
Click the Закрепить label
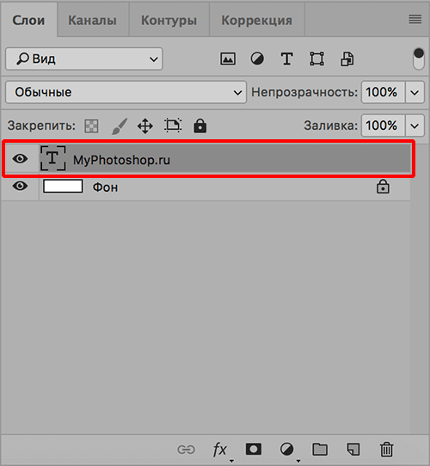tap(41, 126)
